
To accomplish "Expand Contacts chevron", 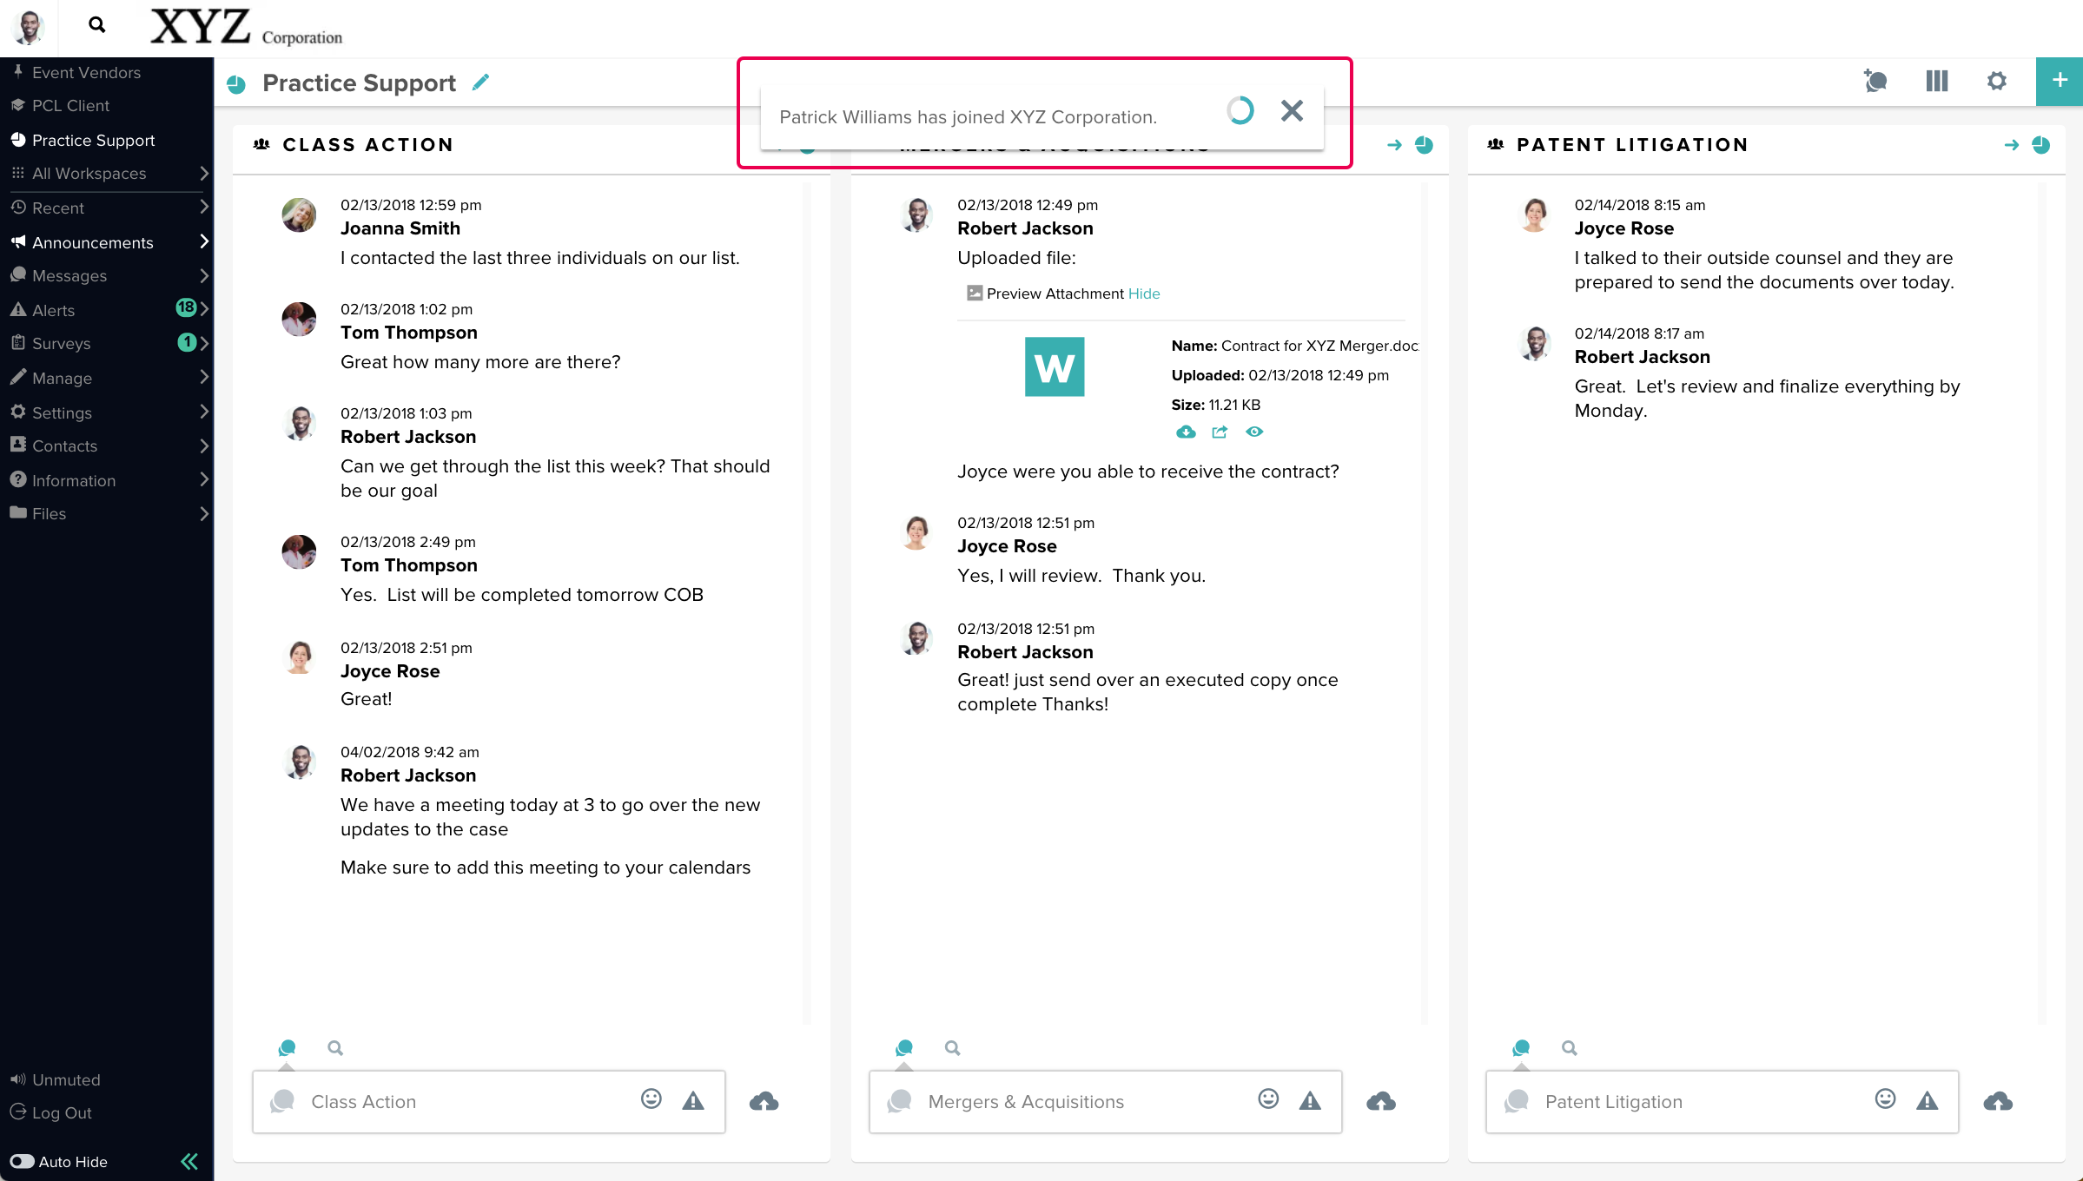I will 203,445.
